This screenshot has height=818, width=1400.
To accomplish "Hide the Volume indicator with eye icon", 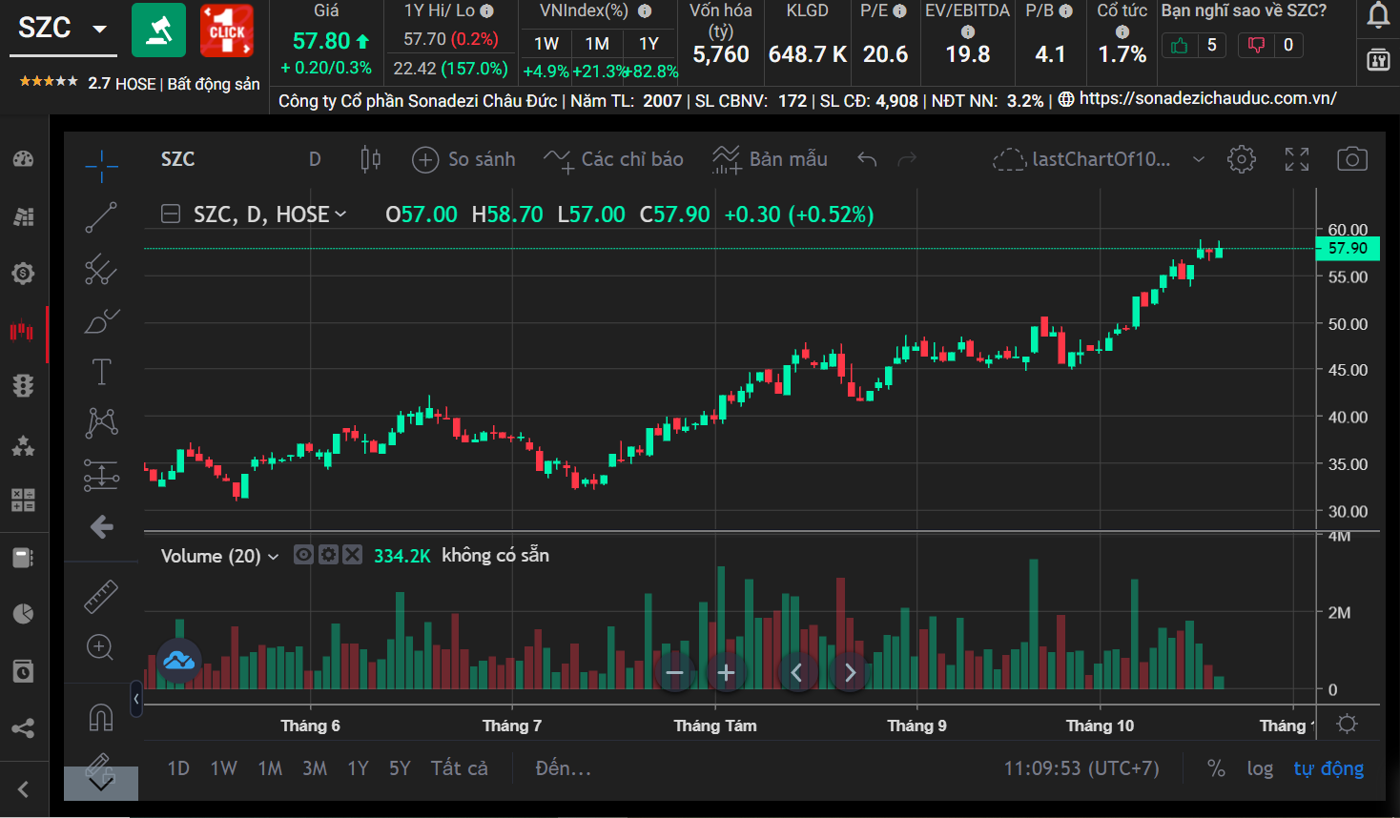I will coord(303,555).
